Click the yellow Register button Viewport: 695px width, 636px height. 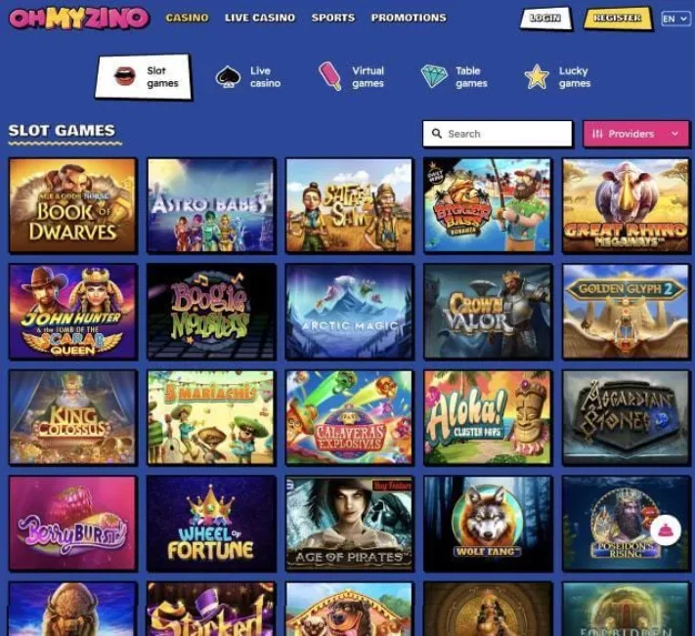coord(618,19)
